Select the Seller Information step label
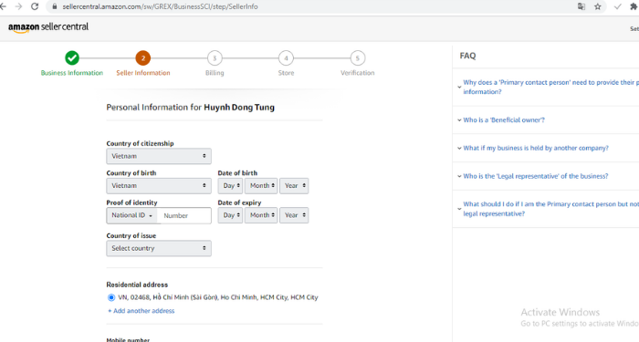Viewport: 639px width, 342px height. [143, 73]
